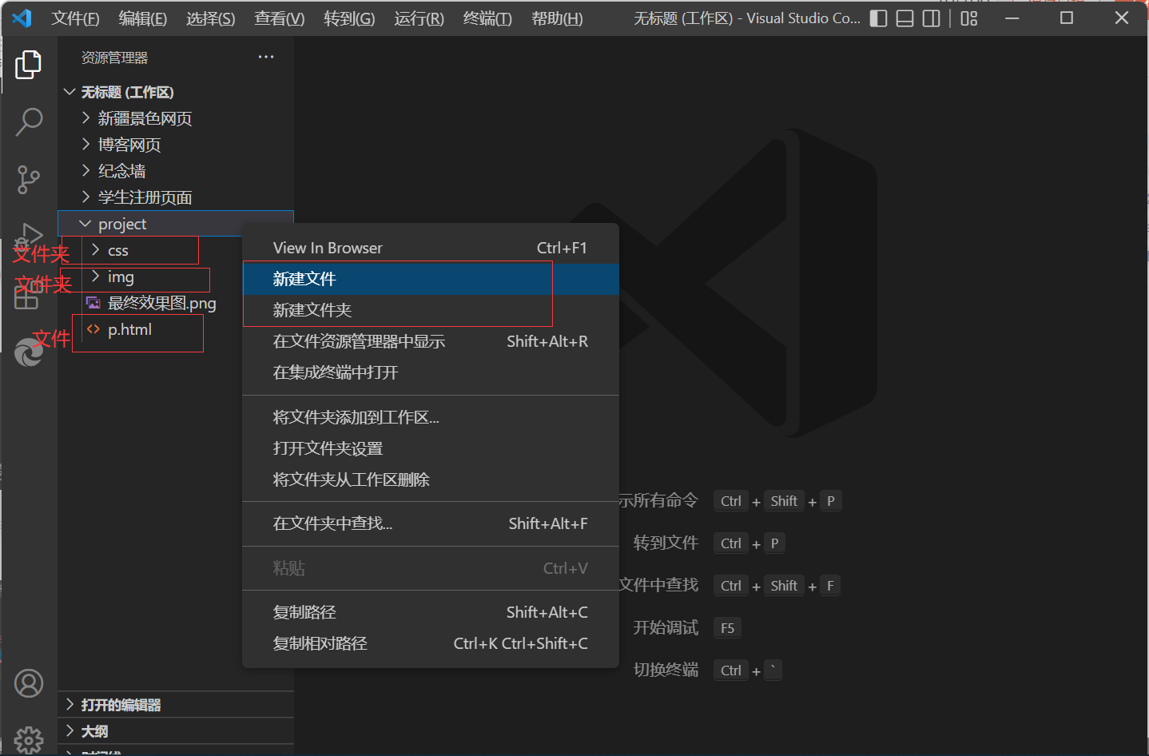This screenshot has width=1149, height=756.
Task: Click the 资源管理器 panel title
Action: (114, 58)
